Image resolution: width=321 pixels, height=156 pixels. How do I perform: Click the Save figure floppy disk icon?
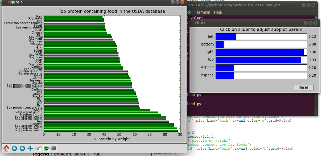pos(54,148)
